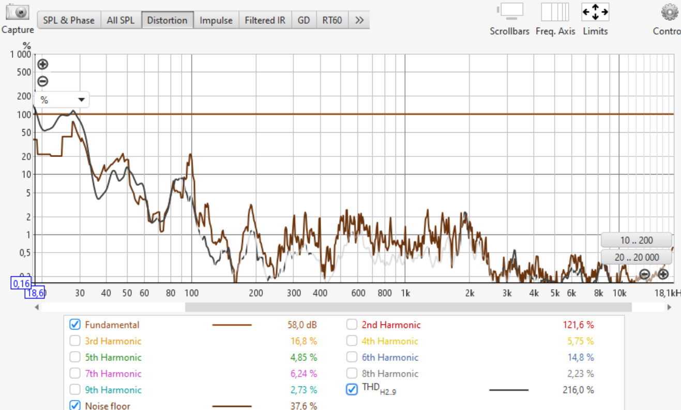Image resolution: width=681 pixels, height=410 pixels.
Task: Uncheck the THD H2..9 checkbox
Action: point(352,390)
